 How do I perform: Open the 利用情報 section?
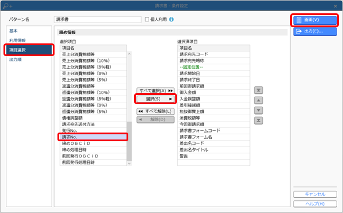(x=17, y=41)
